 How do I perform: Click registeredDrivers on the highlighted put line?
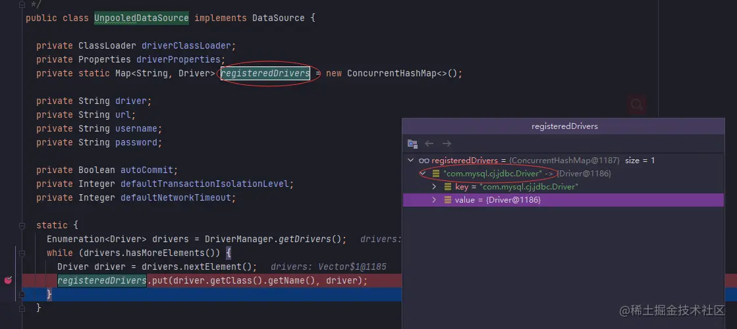point(102,281)
